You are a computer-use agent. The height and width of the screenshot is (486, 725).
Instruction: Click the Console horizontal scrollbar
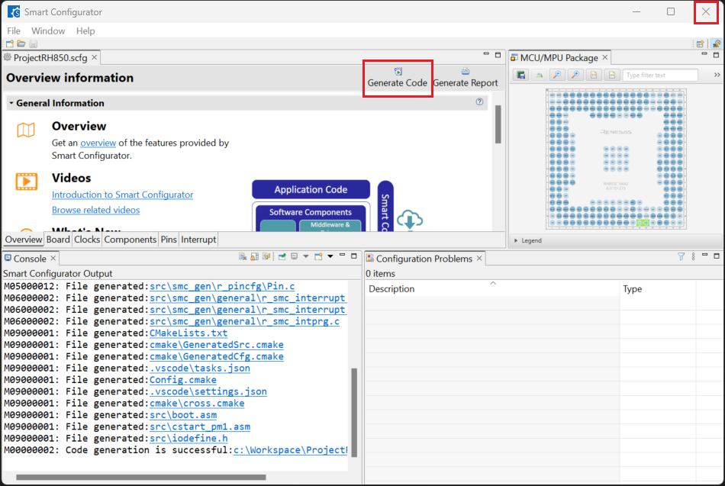pyautogui.click(x=141, y=477)
